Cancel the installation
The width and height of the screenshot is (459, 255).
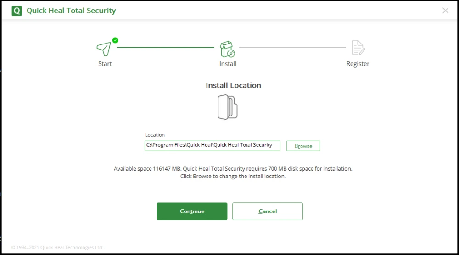coord(268,211)
